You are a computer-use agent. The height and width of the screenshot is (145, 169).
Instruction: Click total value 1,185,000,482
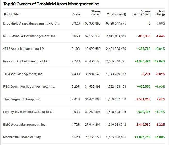pos(116,137)
